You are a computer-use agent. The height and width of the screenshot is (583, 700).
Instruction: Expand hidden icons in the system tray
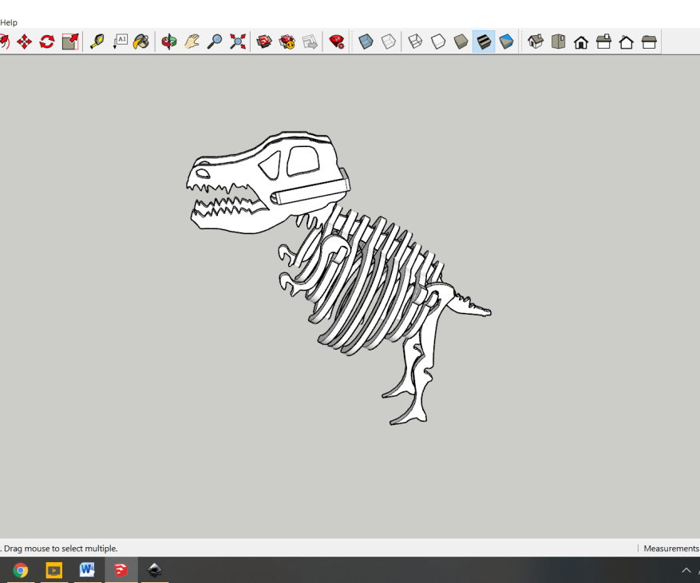point(686,569)
